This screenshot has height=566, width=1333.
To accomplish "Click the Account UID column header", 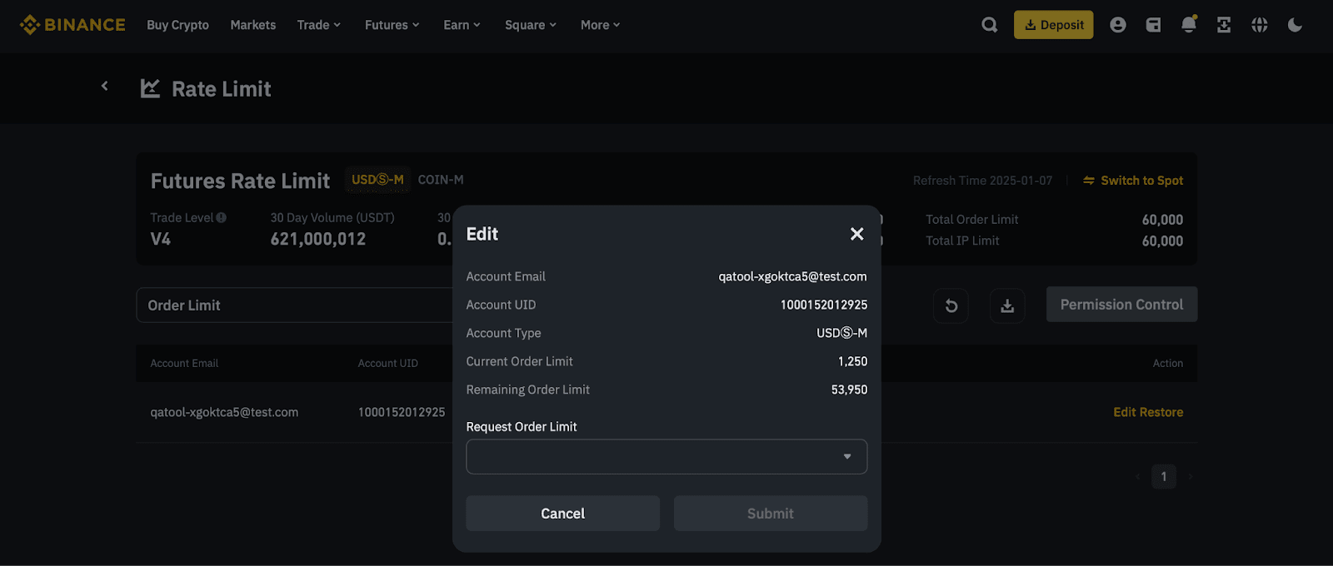I will [x=388, y=364].
